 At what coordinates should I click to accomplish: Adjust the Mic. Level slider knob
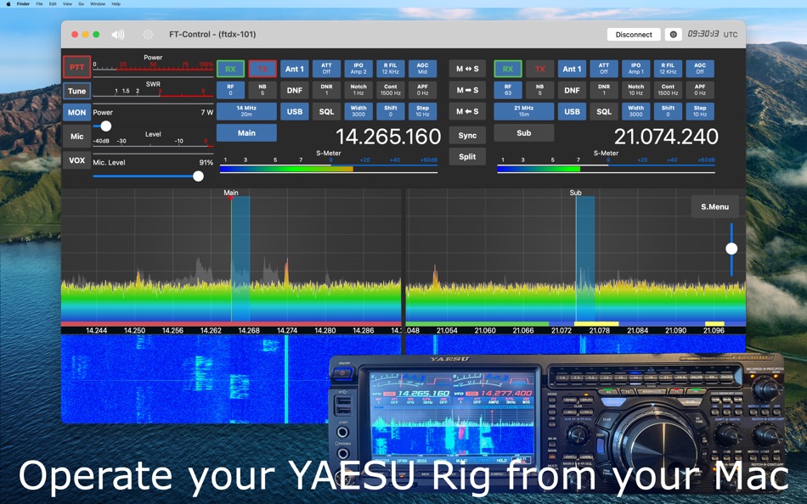pyautogui.click(x=198, y=176)
